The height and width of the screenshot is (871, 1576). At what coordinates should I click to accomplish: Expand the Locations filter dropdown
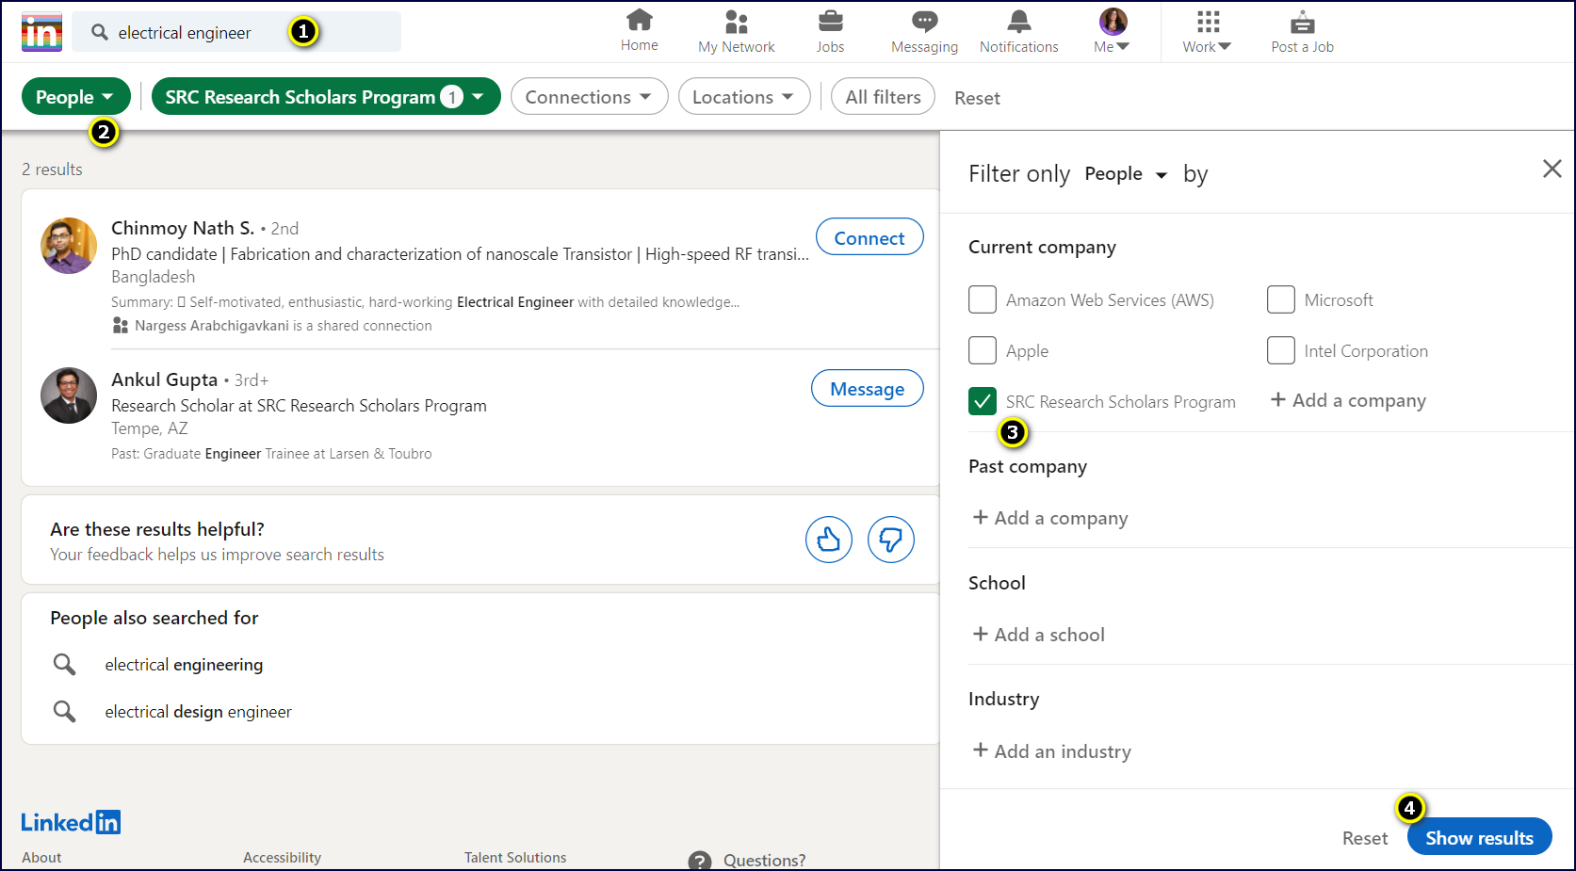click(x=743, y=96)
